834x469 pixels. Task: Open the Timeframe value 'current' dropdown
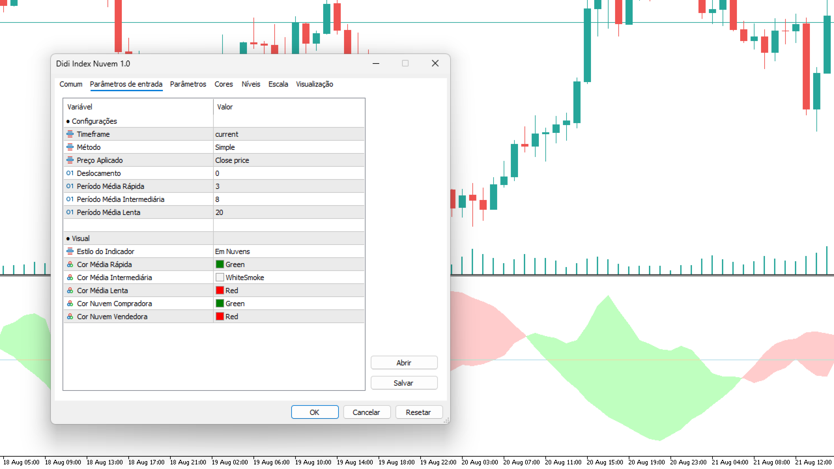coord(289,134)
